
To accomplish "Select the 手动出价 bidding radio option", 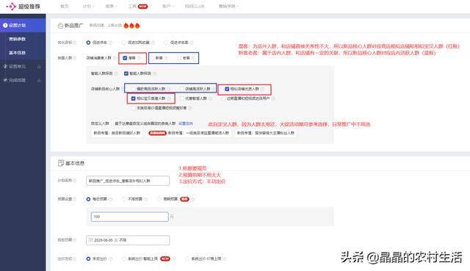I will 88,259.
